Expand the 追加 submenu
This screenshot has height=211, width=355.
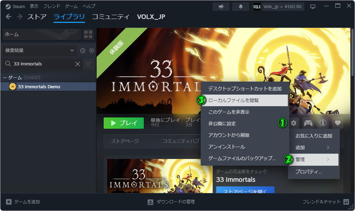[314, 148]
